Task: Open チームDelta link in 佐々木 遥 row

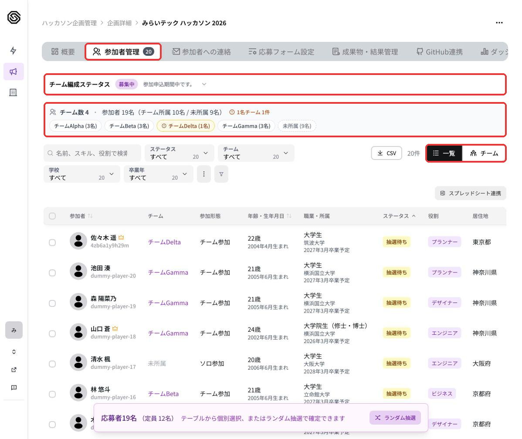Action: [x=164, y=242]
